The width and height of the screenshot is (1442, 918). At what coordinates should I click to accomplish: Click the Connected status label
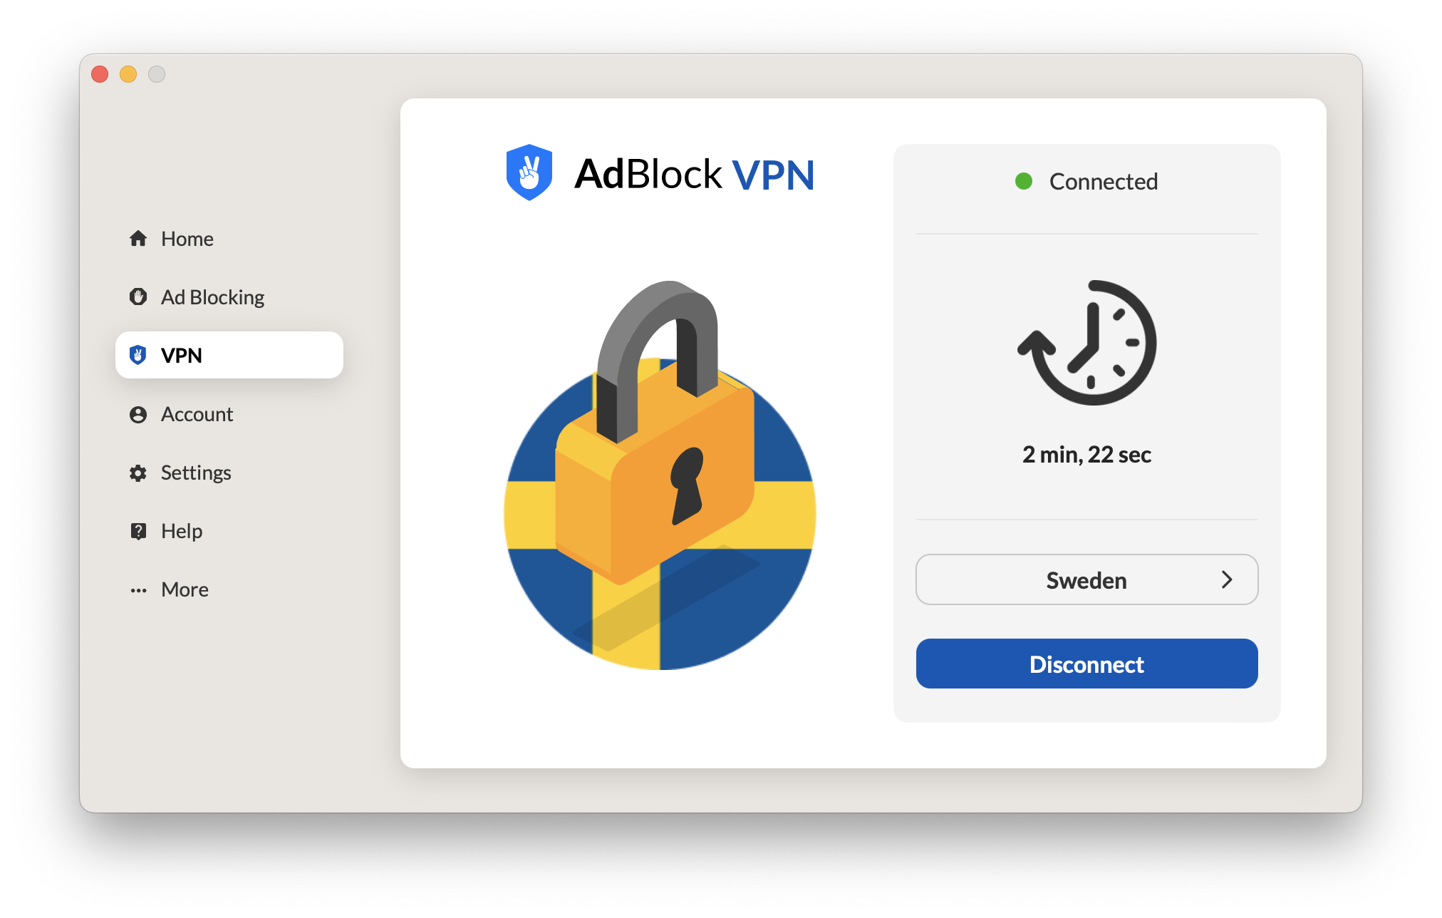click(1103, 181)
